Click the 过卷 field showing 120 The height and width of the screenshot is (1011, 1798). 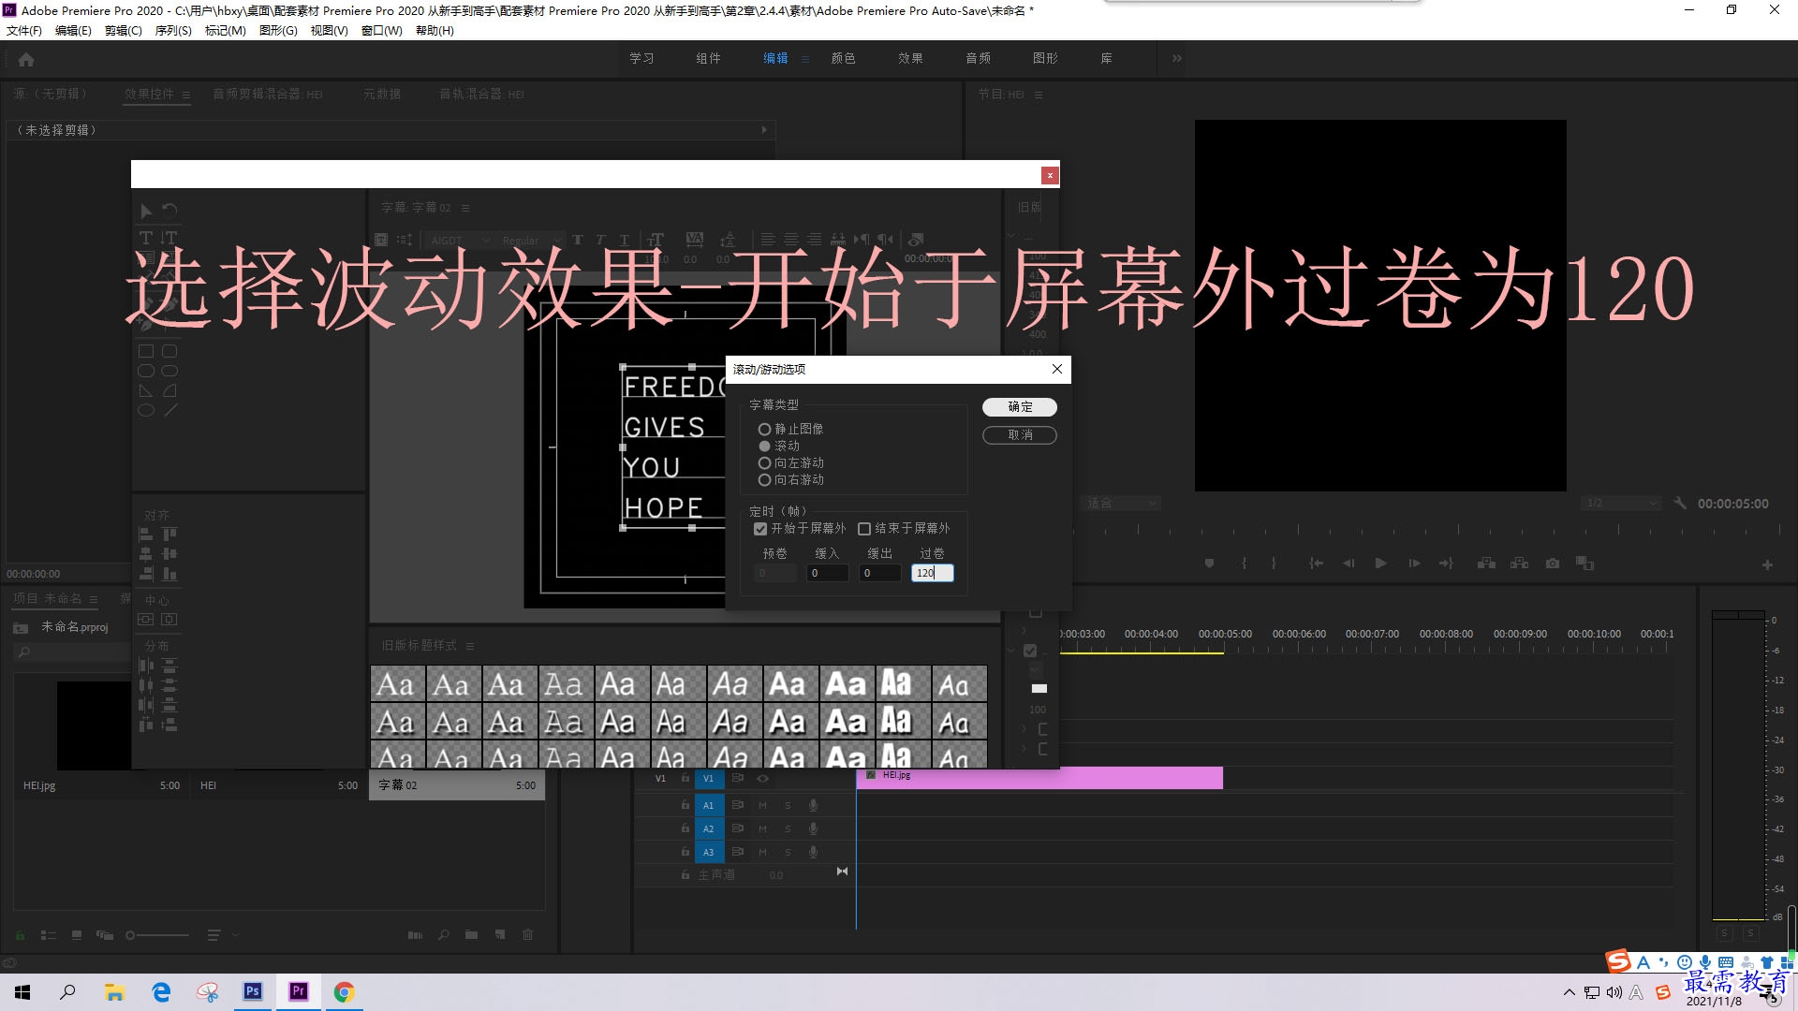(933, 573)
